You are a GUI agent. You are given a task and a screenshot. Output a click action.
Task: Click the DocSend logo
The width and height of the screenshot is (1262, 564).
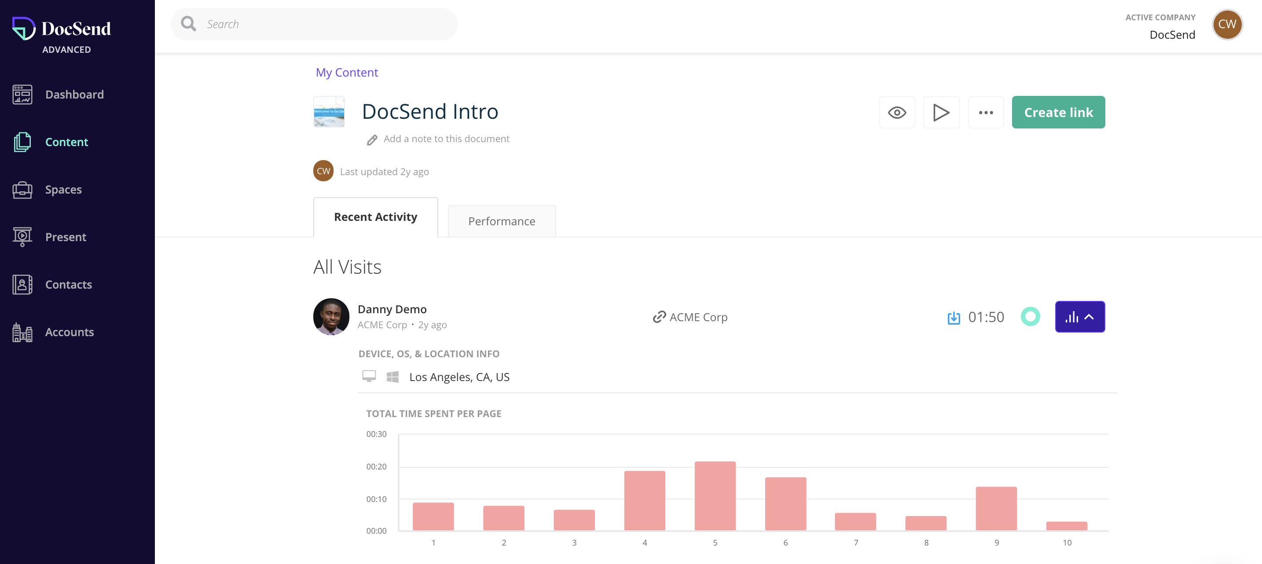pos(62,29)
